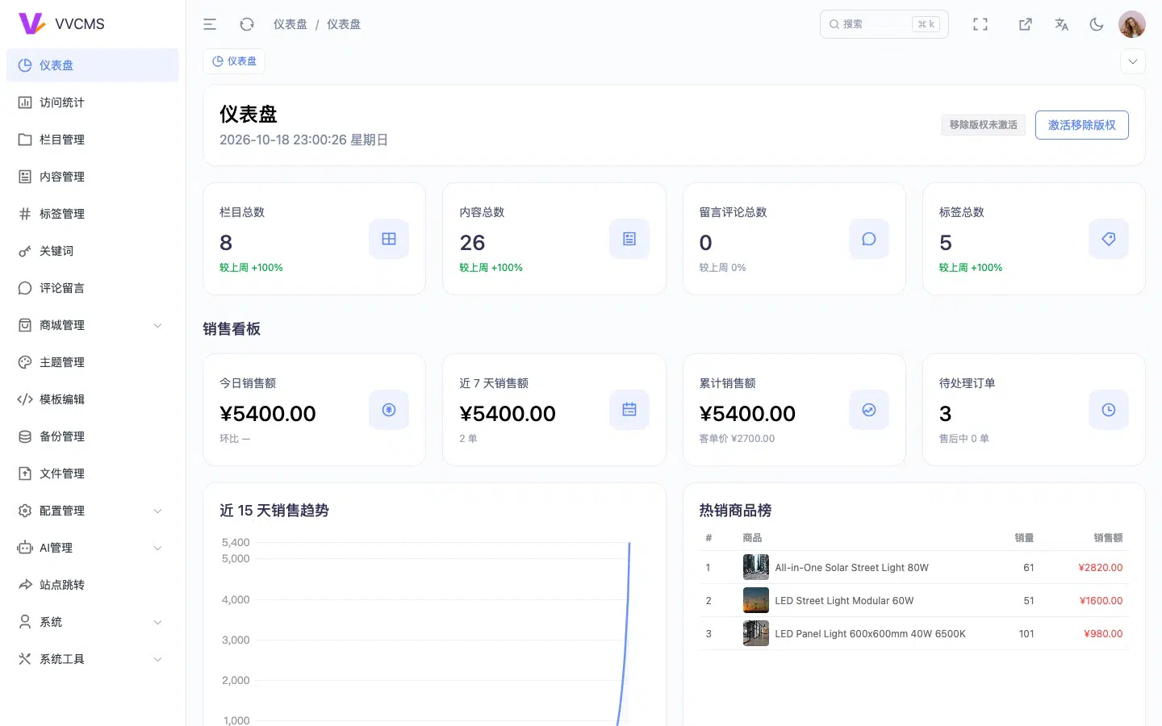Expand the 系统工具 submenu
Screen dimensions: 1162x726
pos(93,659)
